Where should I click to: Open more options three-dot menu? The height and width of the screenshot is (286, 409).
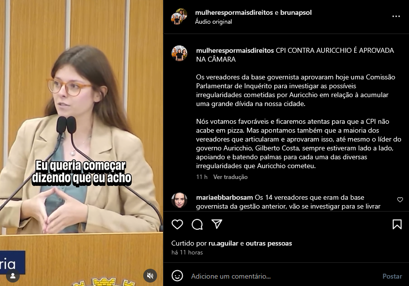(396, 16)
